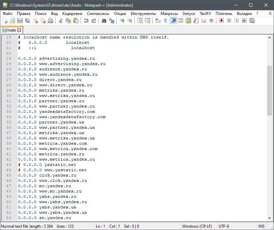Start macro recording with red dot

221,21
